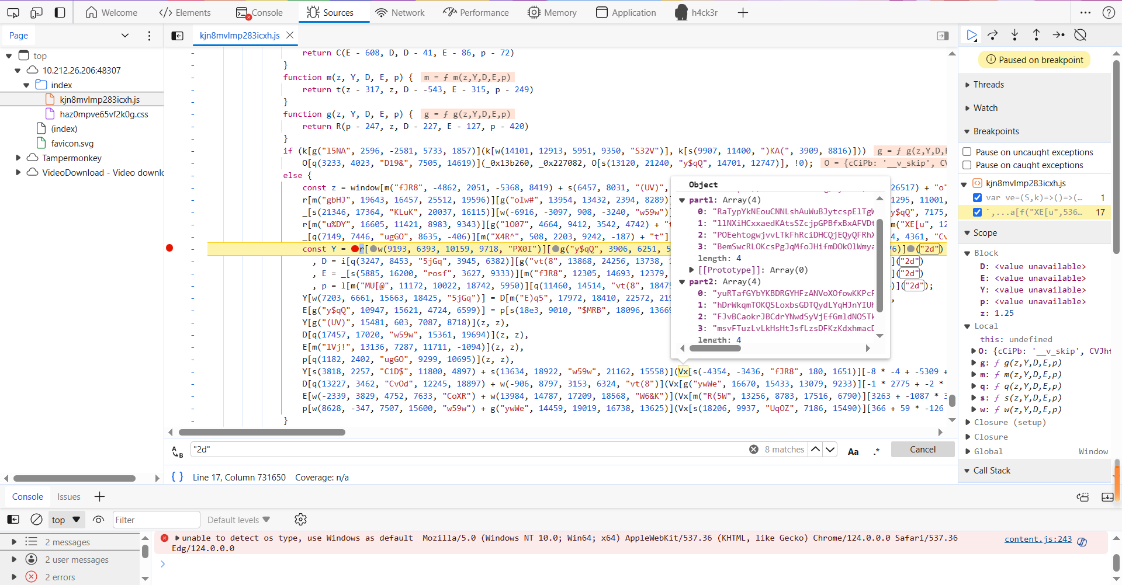Open the Page navigator dropdown
This screenshot has height=585, width=1122.
pyautogui.click(x=124, y=36)
